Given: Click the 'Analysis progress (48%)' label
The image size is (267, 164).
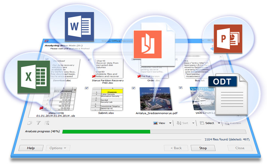Looking at the screenshot, I should 42,131.
